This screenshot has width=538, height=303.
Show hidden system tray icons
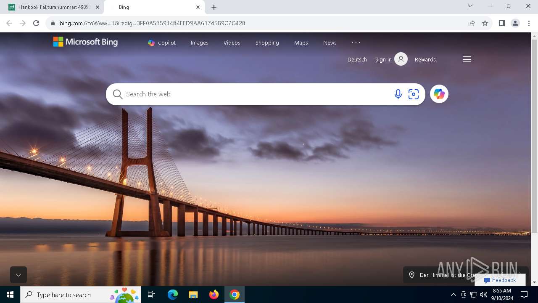point(453,295)
